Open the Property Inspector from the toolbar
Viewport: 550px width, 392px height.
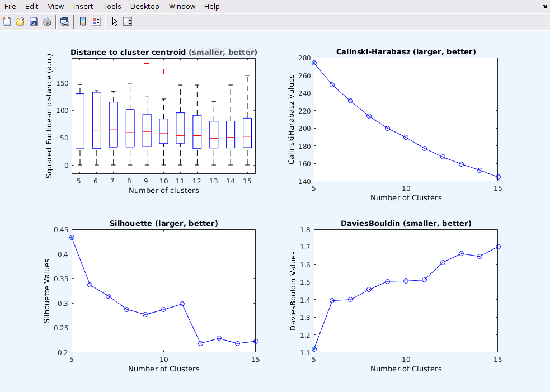pyautogui.click(x=128, y=22)
